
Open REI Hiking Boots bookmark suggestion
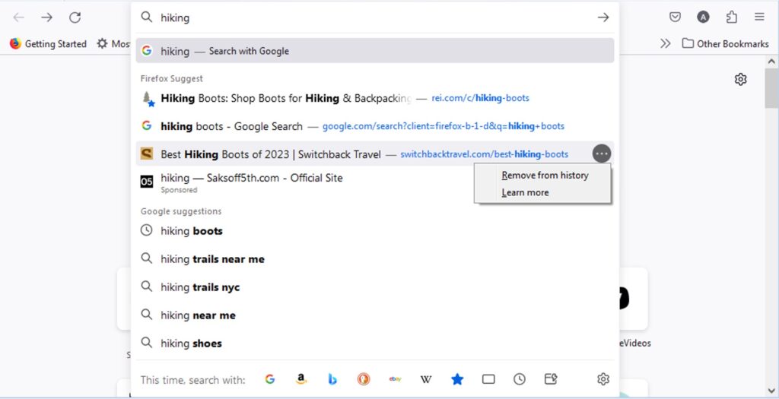(x=375, y=98)
